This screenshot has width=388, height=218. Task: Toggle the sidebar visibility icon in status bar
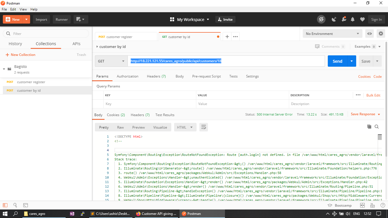(x=5, y=205)
